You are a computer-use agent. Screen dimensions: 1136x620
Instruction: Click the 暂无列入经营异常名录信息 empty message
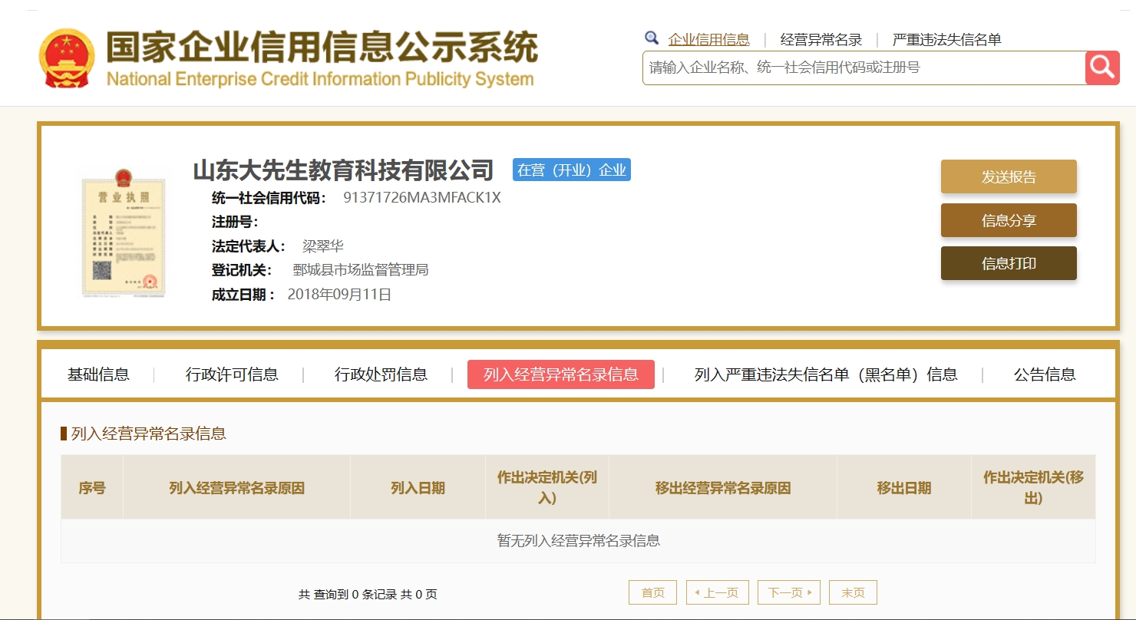[579, 541]
